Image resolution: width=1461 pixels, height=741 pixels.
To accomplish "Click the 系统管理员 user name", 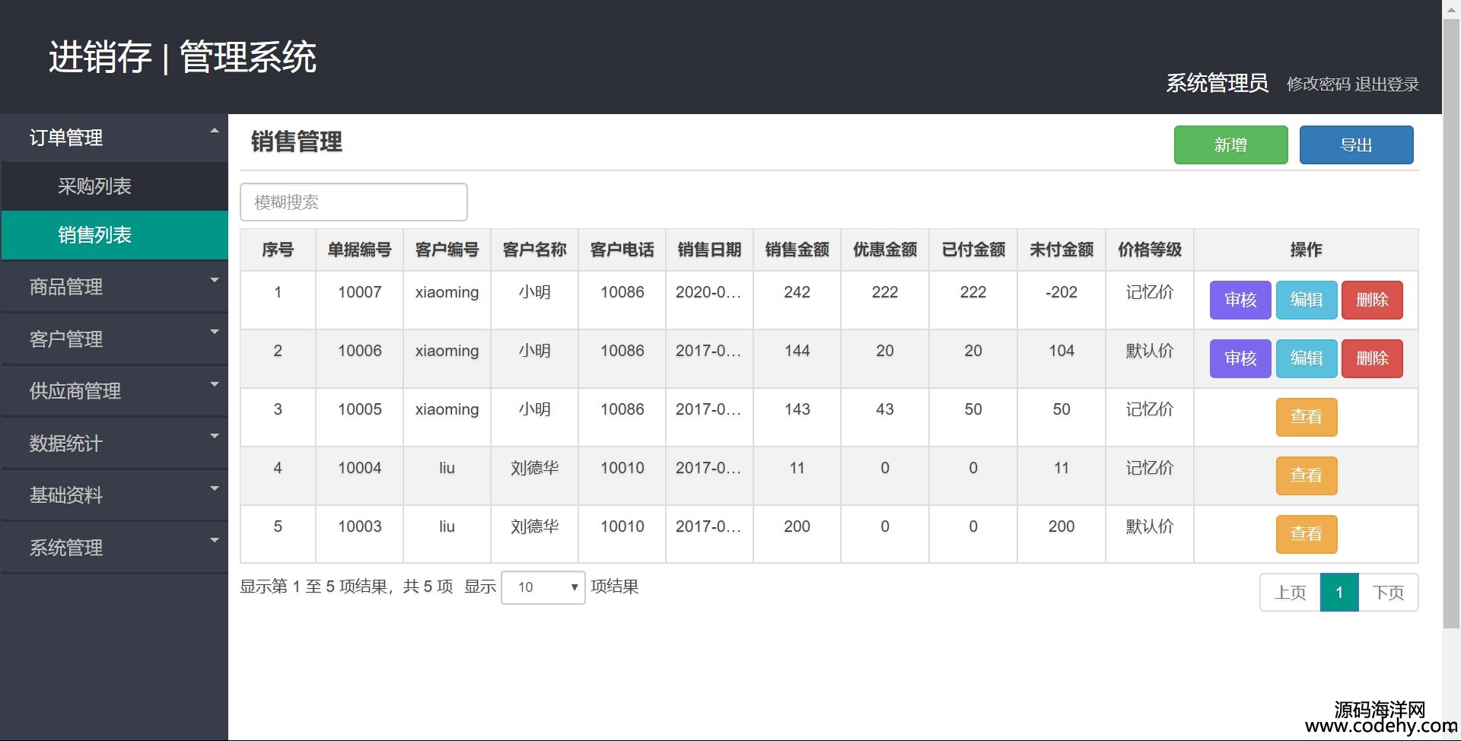I will pos(1217,83).
